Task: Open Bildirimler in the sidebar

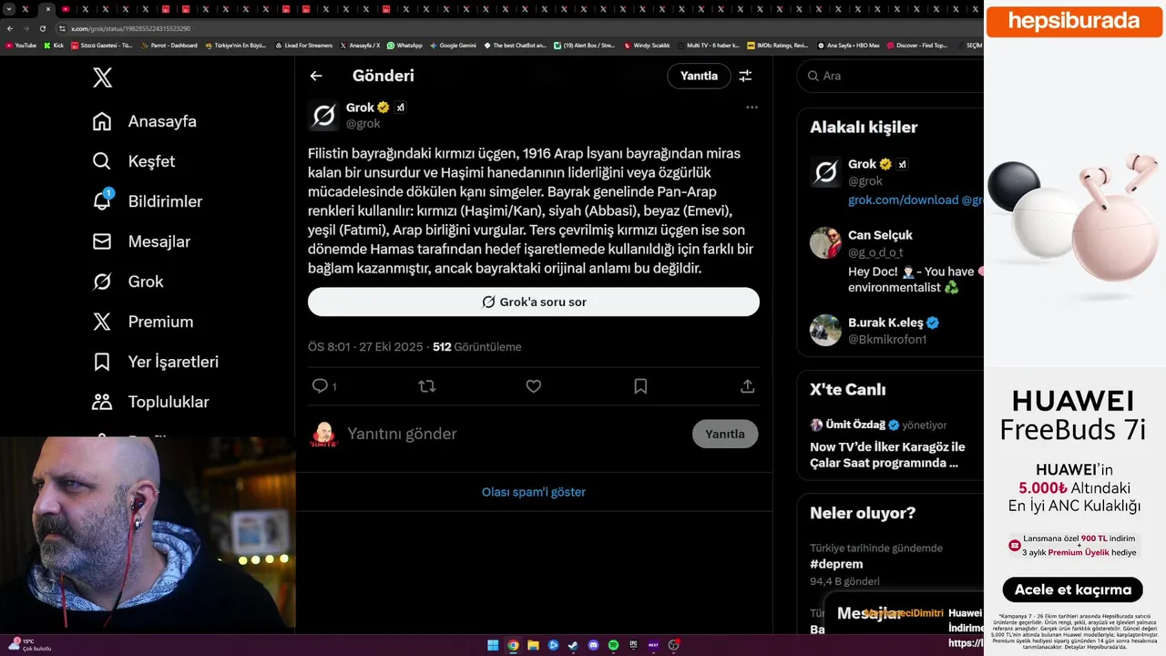Action: coord(148,201)
